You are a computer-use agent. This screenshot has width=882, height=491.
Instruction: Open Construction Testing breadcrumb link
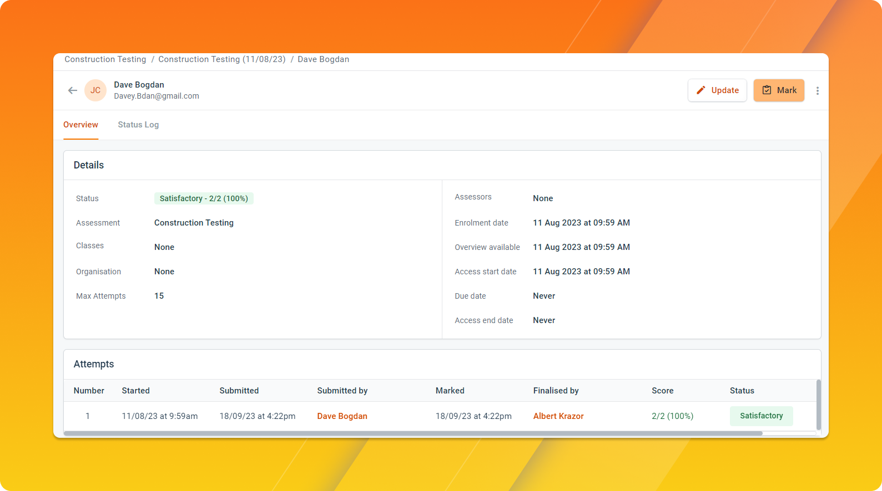[x=105, y=59]
